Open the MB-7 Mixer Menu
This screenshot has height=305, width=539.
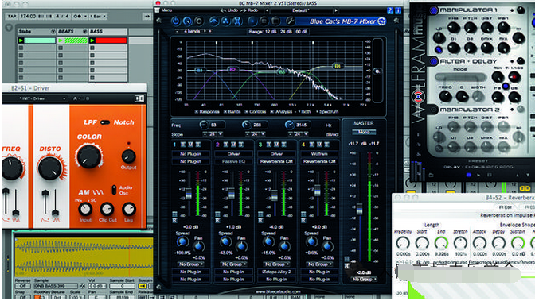tap(166, 10)
